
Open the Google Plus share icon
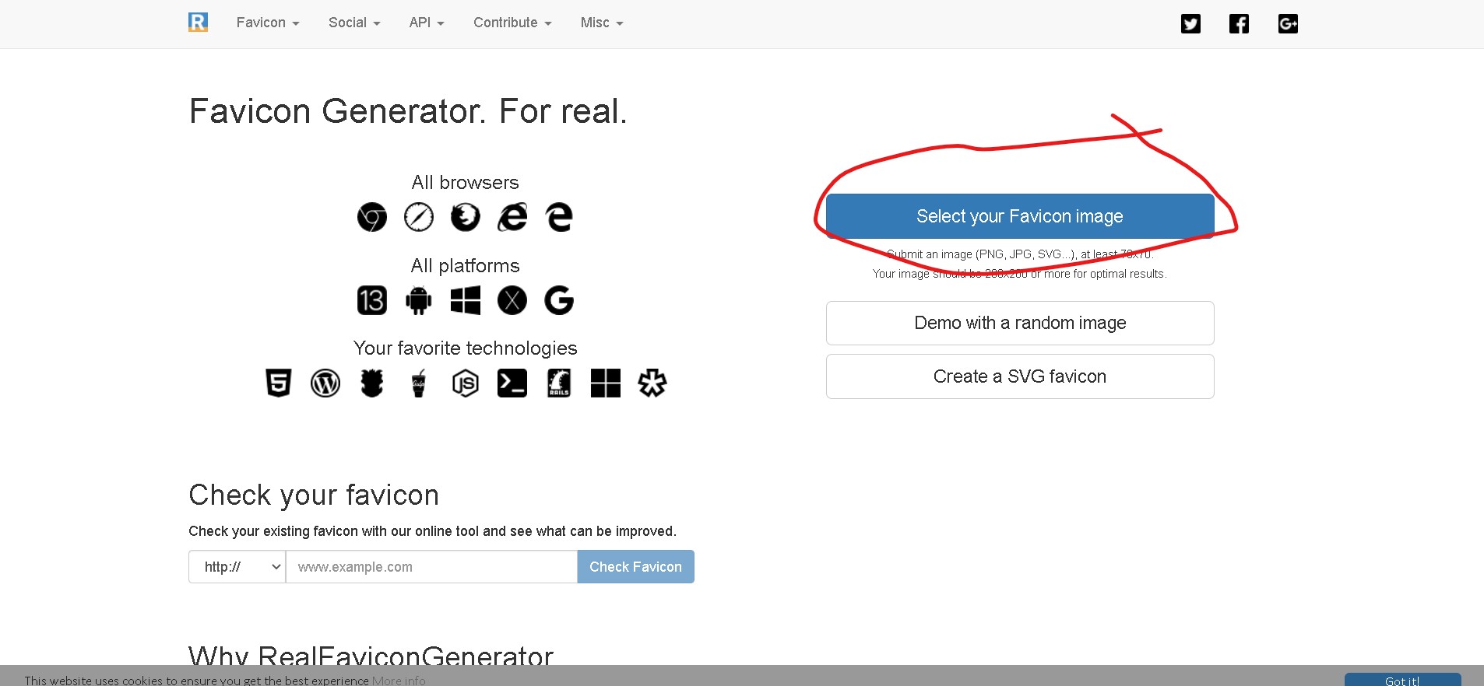1288,24
